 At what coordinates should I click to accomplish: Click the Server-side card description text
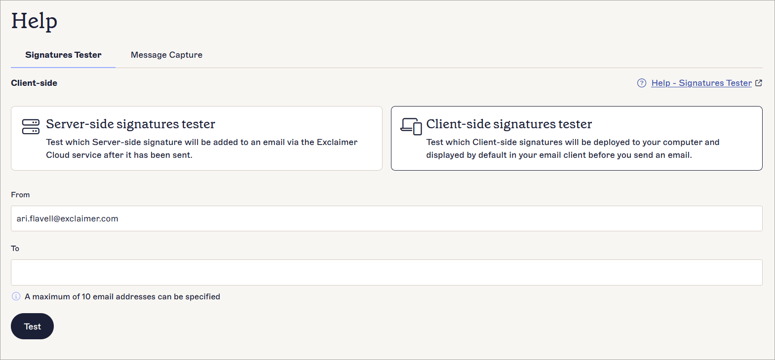pos(201,148)
